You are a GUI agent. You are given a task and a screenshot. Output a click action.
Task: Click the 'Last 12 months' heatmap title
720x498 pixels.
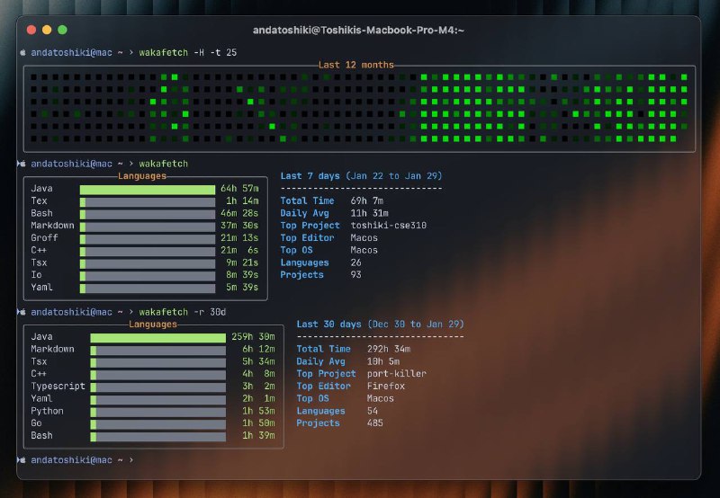[355, 65]
